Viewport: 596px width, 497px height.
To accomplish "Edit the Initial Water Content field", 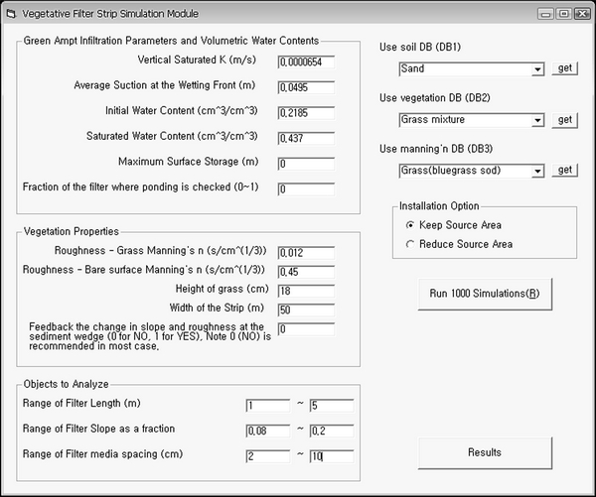I will click(x=306, y=113).
